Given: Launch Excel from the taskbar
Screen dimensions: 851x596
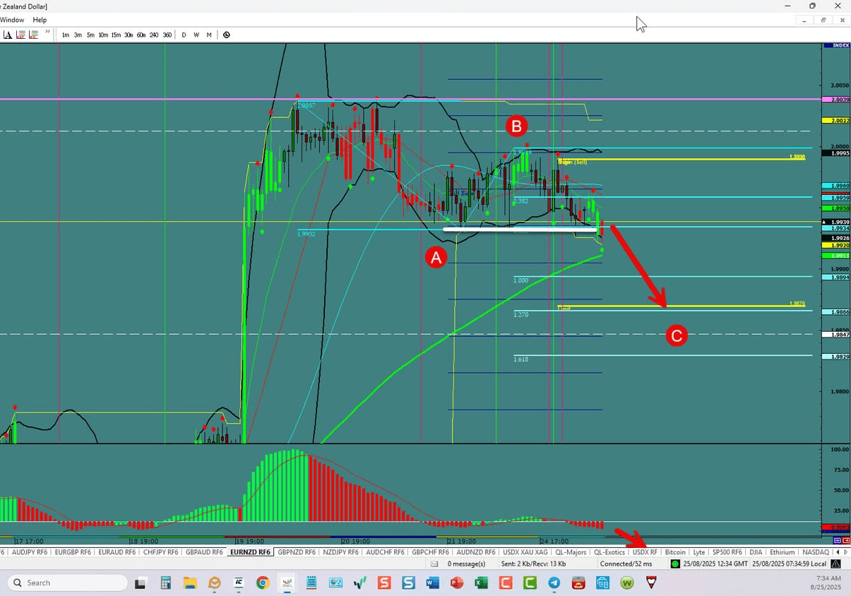Looking at the screenshot, I should [482, 583].
